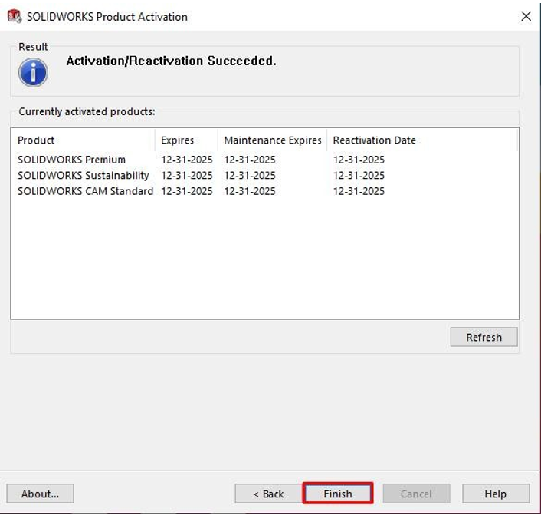Refresh the activated products list

tap(484, 337)
